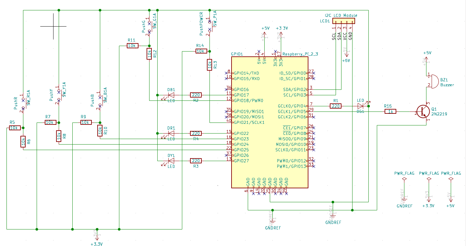Click the GPIO21/SCLK1 pin name
Screen dimensions: 466x246
pyautogui.click(x=249, y=122)
